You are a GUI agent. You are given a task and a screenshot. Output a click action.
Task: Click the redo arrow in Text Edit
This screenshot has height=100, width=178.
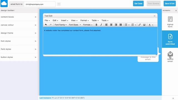(51, 25)
